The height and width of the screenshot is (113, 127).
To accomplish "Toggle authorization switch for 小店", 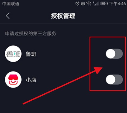I will 114,80.
